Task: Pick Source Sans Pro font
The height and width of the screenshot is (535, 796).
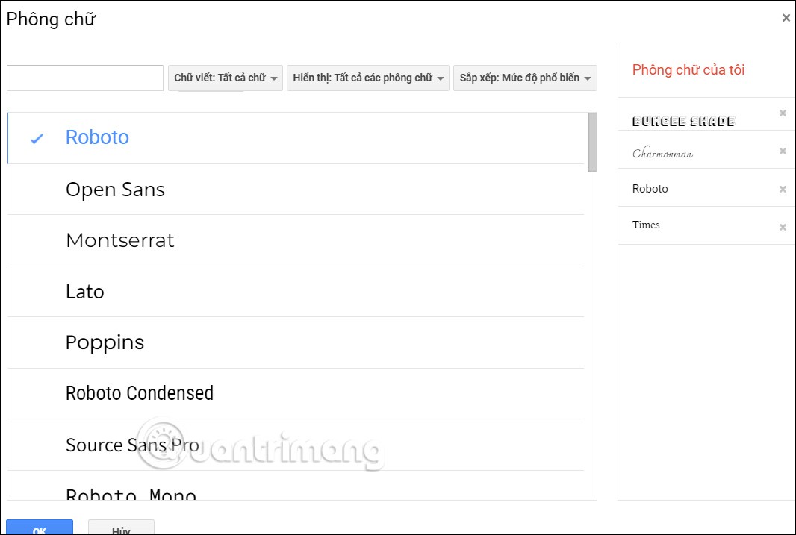Action: pos(296,445)
